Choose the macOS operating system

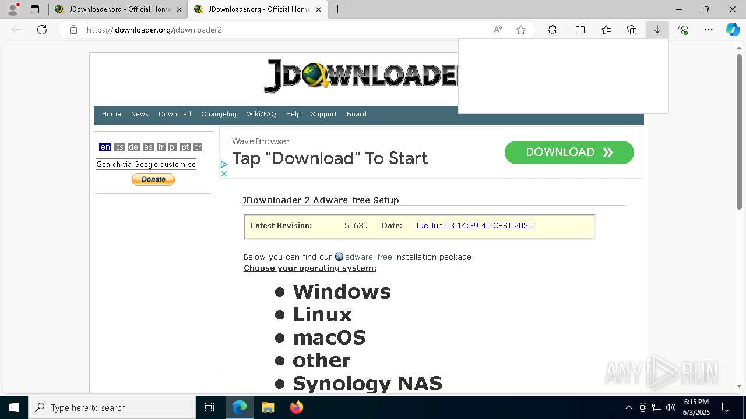coord(329,338)
